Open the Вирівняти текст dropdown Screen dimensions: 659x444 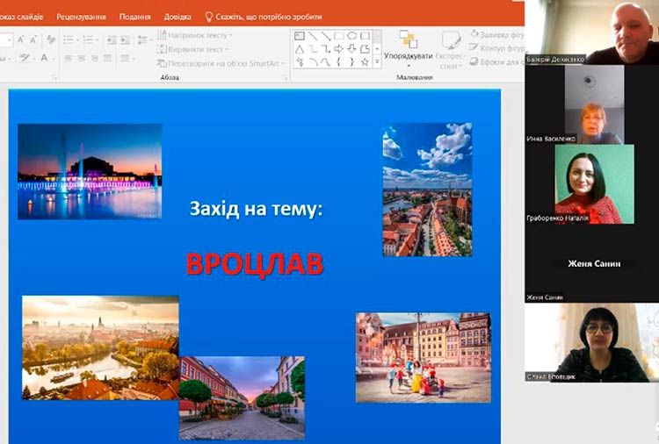[192, 49]
